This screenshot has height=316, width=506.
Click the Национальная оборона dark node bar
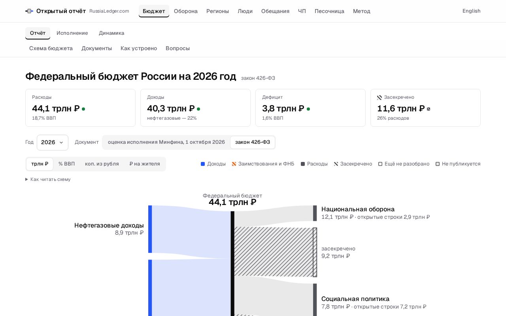pyautogui.click(x=315, y=213)
